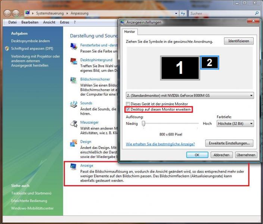Viewport: 263px width, 224px height.
Task: Toggle 'Desktop auf diesen Monitor erweitern' checkbox
Action: pos(128,109)
